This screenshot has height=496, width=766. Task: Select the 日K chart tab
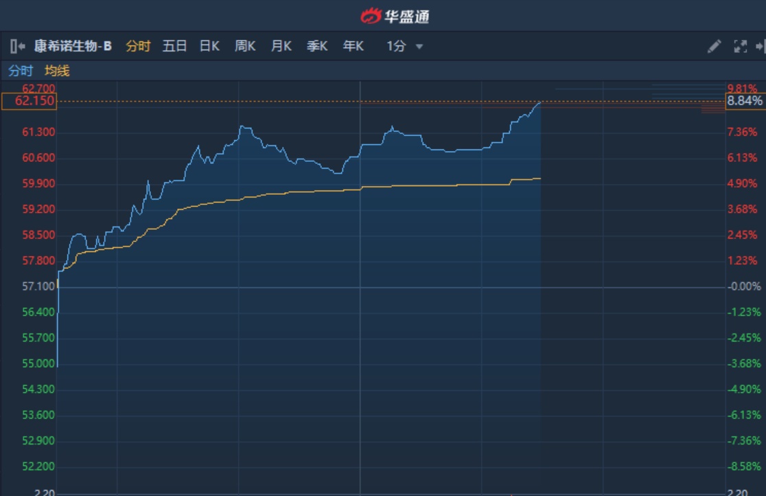[x=209, y=47]
